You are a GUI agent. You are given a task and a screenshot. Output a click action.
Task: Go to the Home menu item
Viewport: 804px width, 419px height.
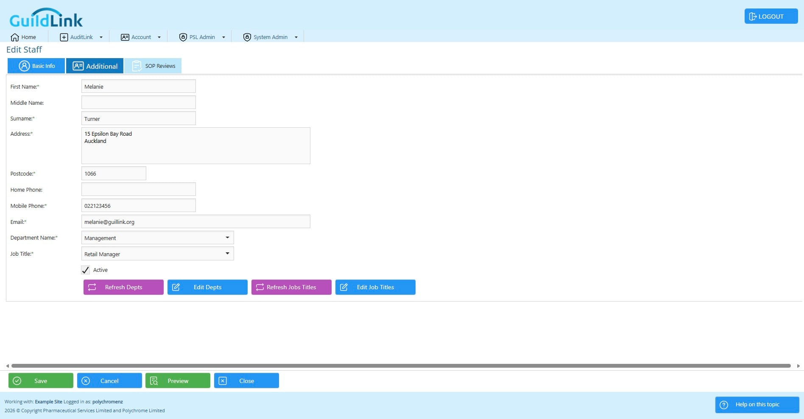(24, 37)
